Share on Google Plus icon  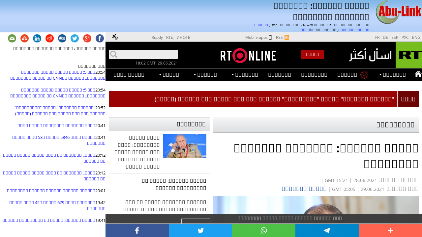(87, 39)
